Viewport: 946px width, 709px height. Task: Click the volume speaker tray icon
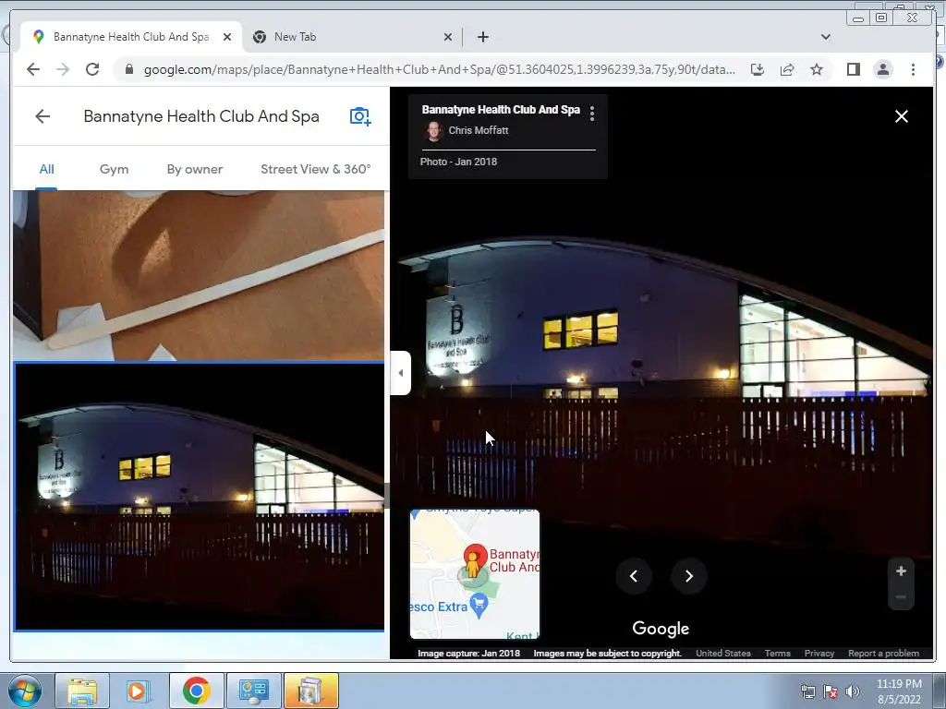coord(853,691)
